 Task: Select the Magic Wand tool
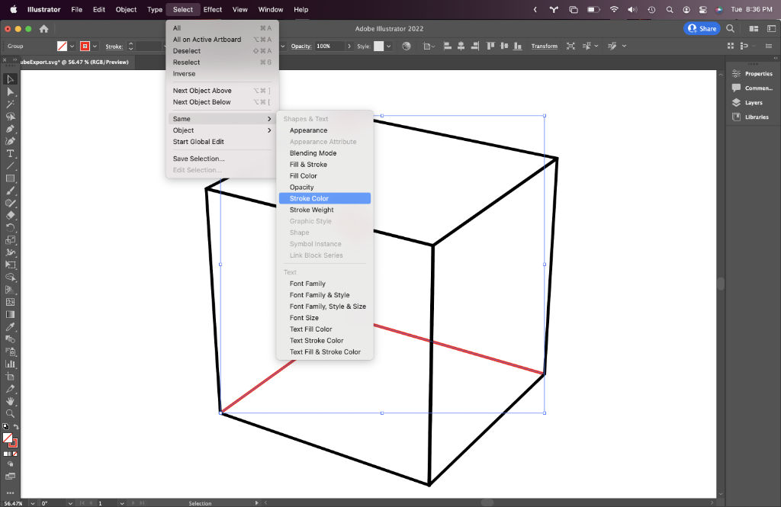[x=11, y=104]
